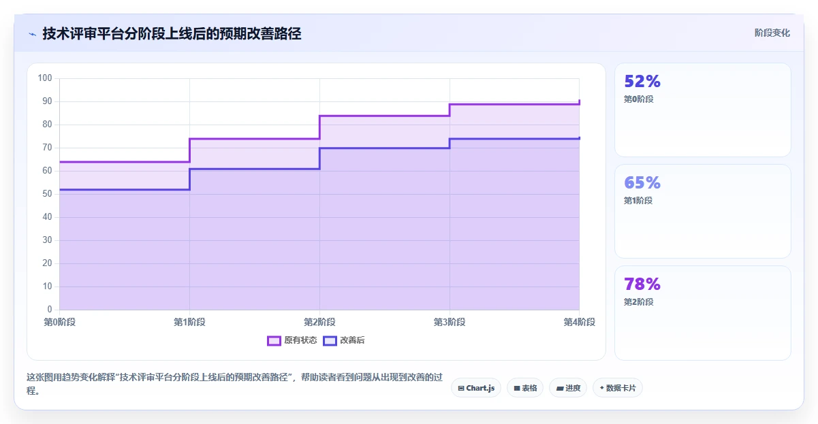This screenshot has width=818, height=424.
Task: Click the 65% value text
Action: tap(642, 182)
